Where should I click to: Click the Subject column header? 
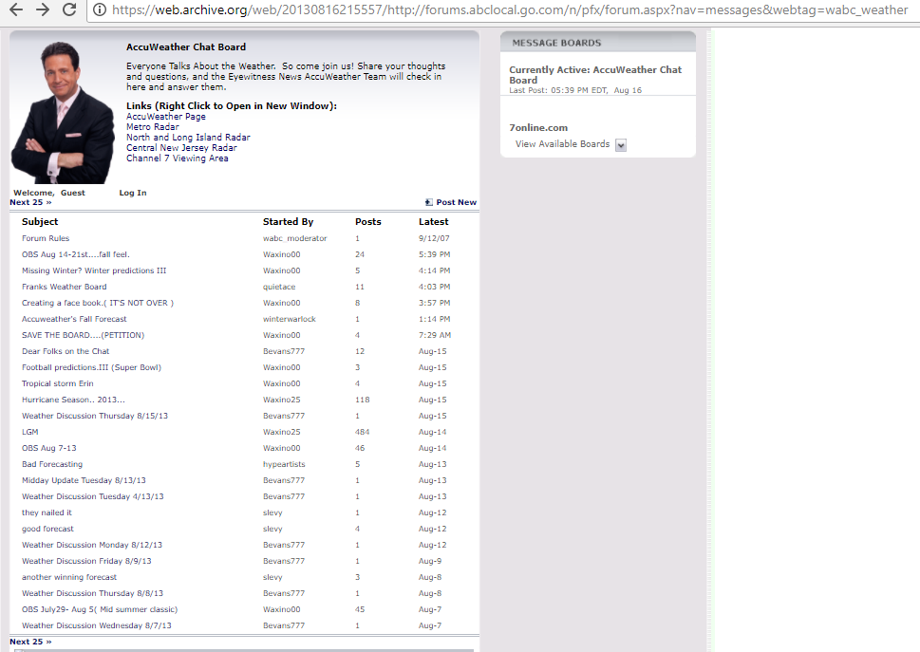click(40, 222)
